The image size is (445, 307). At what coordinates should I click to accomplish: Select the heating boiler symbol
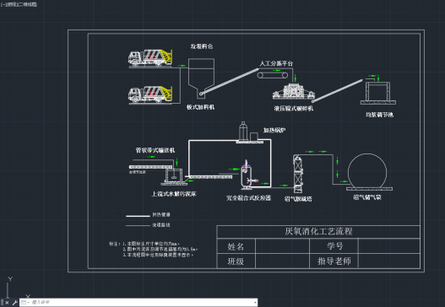point(249,132)
